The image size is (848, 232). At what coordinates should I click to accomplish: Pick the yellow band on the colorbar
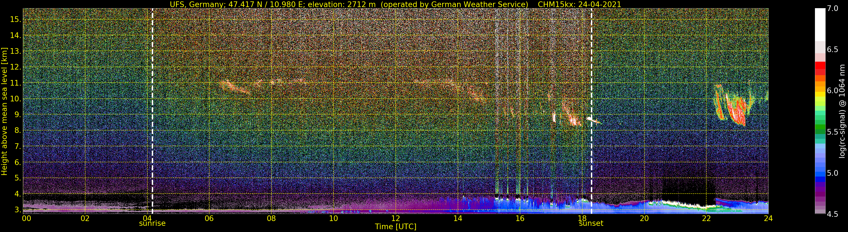click(x=820, y=94)
